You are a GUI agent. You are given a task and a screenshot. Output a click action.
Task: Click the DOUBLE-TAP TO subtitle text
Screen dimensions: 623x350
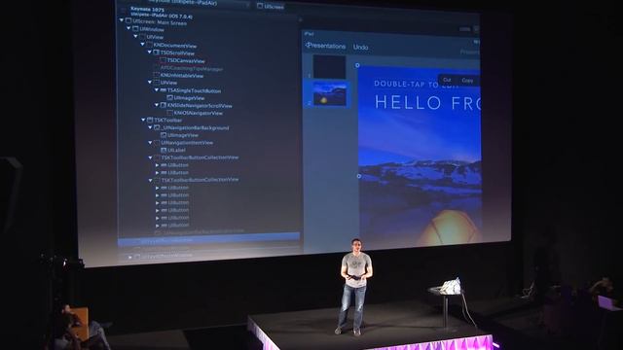(x=406, y=84)
